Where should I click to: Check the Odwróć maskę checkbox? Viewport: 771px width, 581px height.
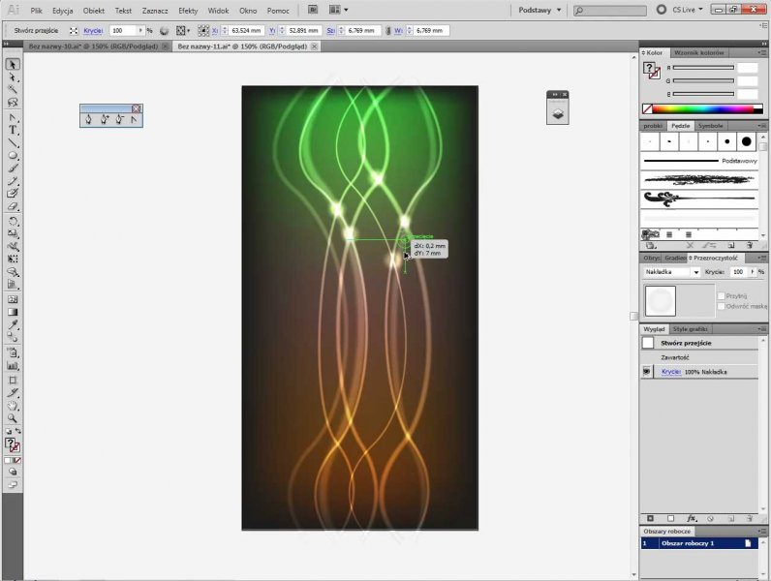(721, 306)
